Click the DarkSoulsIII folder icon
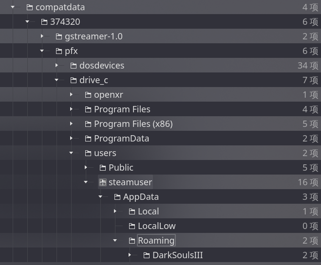Screen dimensions: 321x265 pyautogui.click(x=147, y=255)
